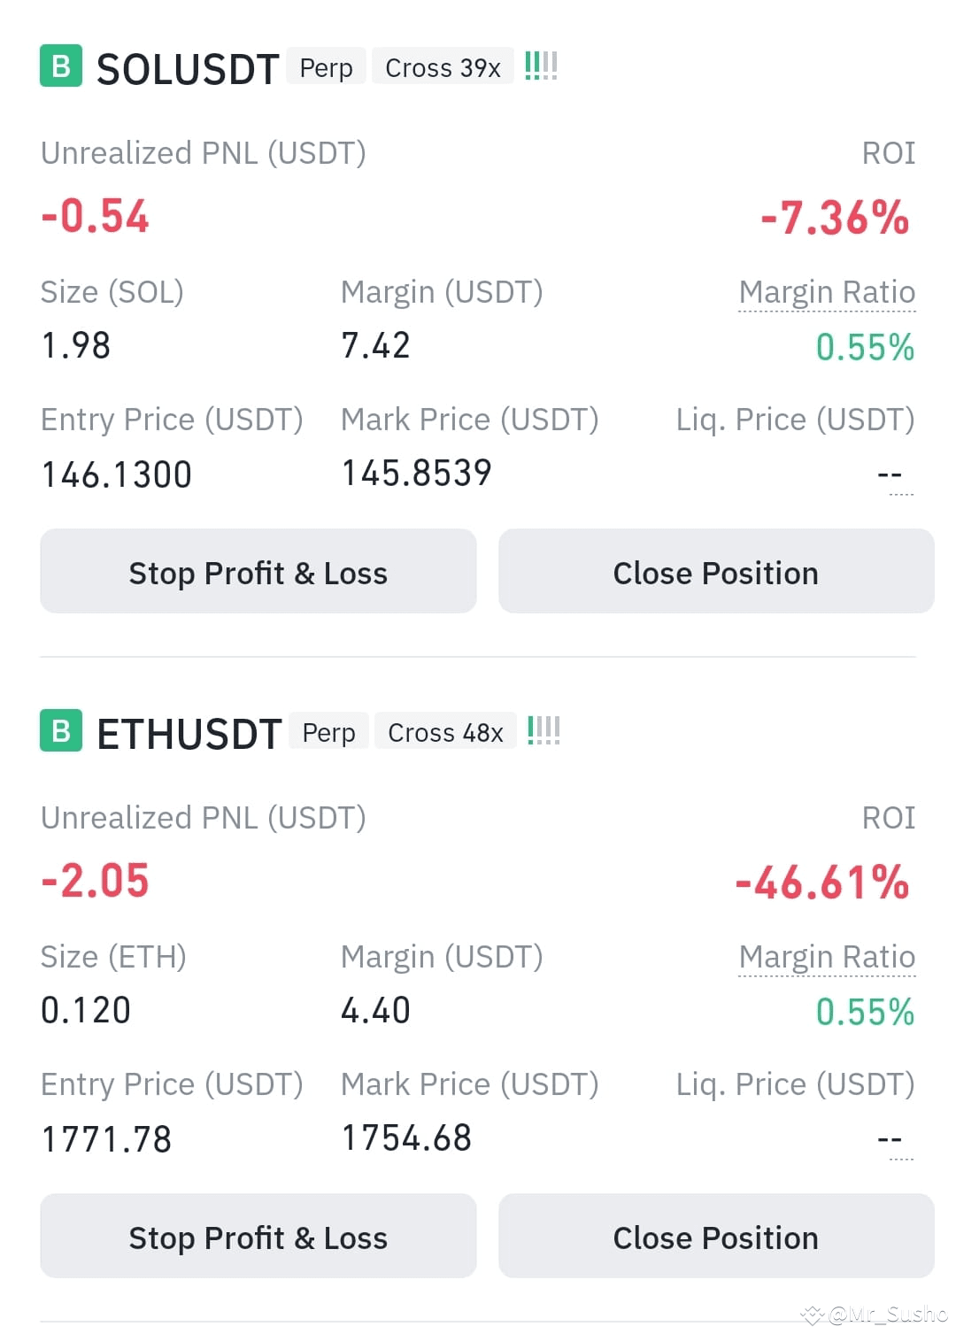Tap the Margin Ratio label under ETHUSDT

(827, 957)
